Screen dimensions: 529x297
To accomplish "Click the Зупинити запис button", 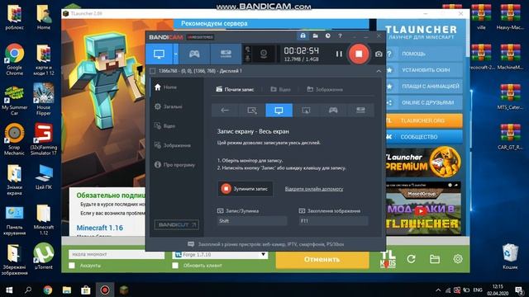I will (245, 189).
